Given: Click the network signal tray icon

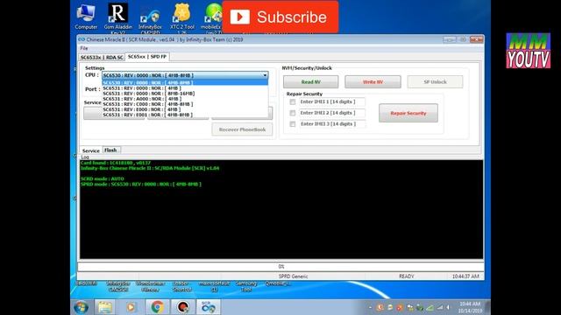Looking at the screenshot, I should tap(440, 307).
